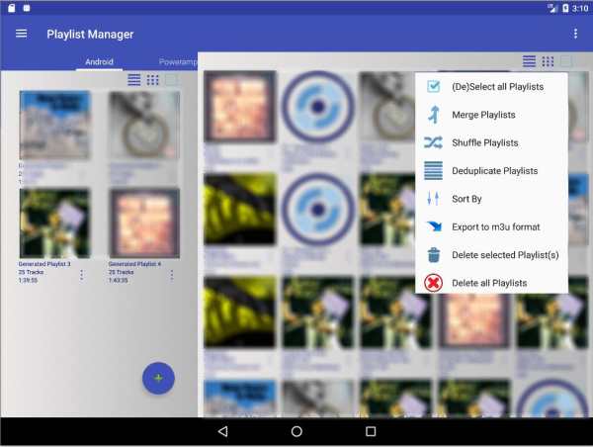Click the Sort By up-down arrows icon
Viewport: 593px width, 447px height.
point(434,199)
